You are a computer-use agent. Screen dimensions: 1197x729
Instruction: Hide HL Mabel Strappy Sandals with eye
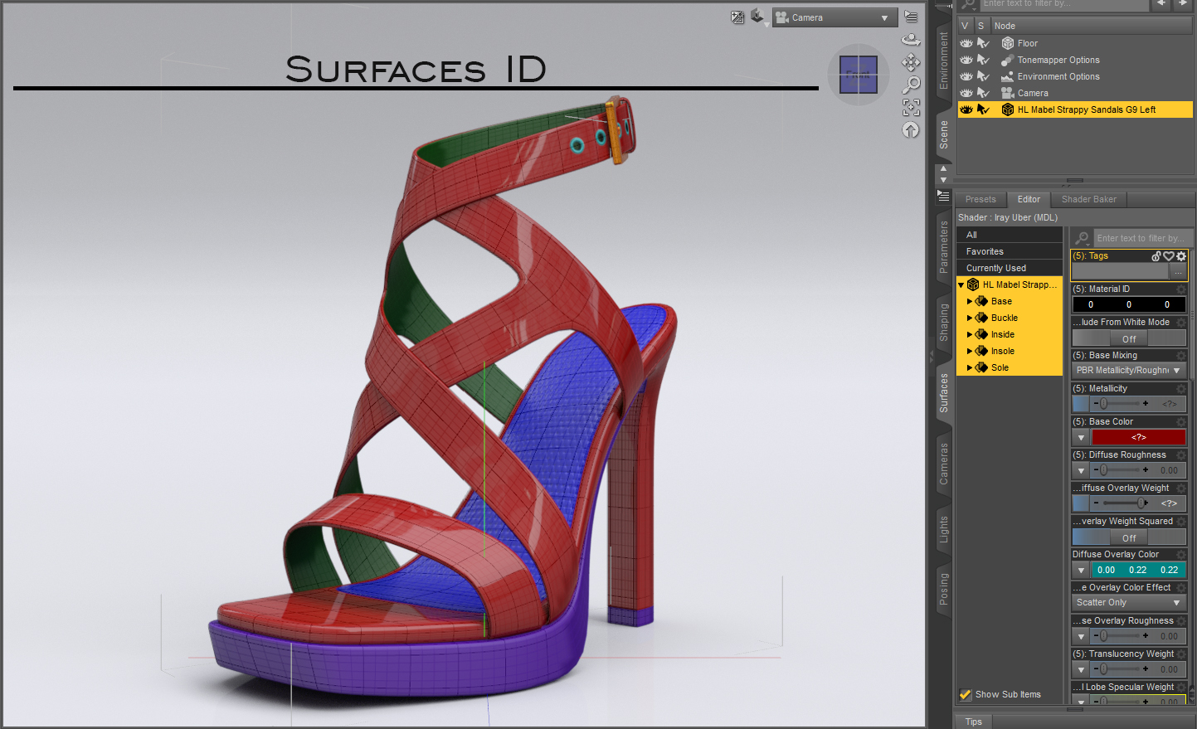(x=966, y=109)
